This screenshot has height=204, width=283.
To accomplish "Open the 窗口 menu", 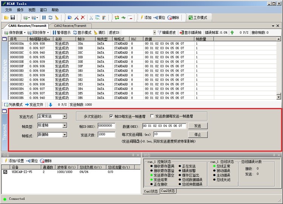I will click(43, 10).
